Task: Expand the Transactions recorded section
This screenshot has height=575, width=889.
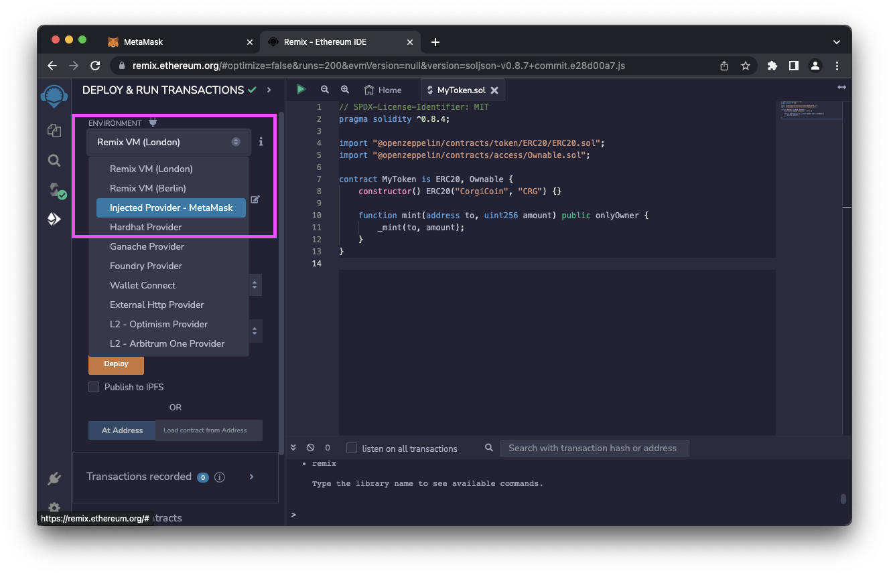Action: click(251, 477)
